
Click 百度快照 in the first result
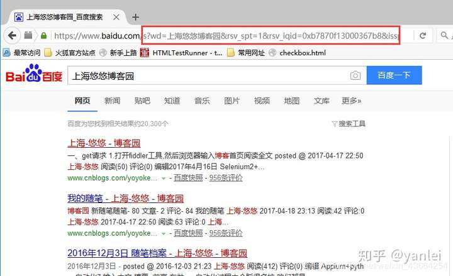(x=188, y=178)
